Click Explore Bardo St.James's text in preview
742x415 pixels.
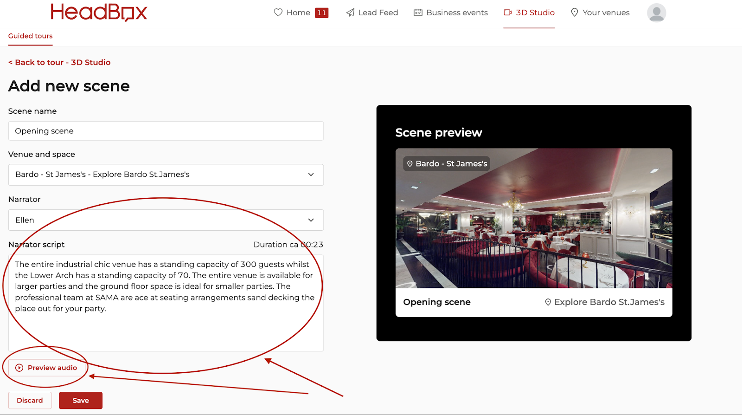tap(609, 302)
